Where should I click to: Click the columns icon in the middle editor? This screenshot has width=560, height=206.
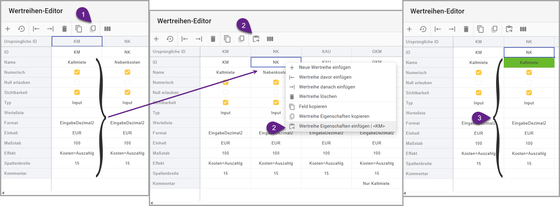coord(270,39)
